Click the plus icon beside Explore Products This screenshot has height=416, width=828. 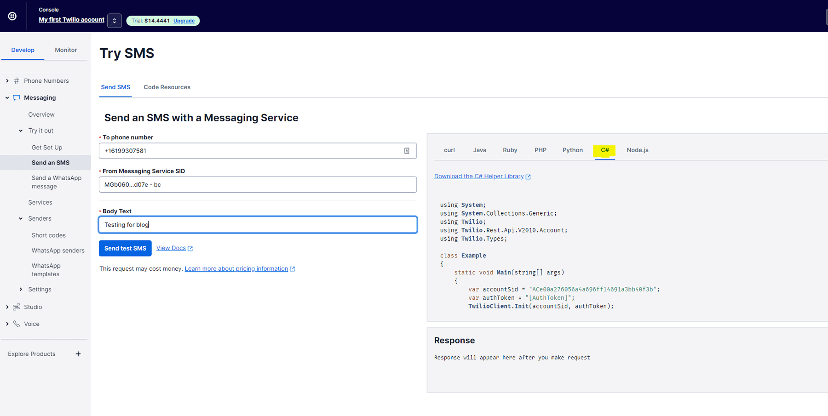pyautogui.click(x=78, y=354)
